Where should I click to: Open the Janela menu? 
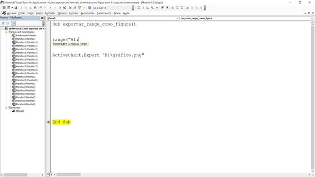pyautogui.click(x=117, y=13)
